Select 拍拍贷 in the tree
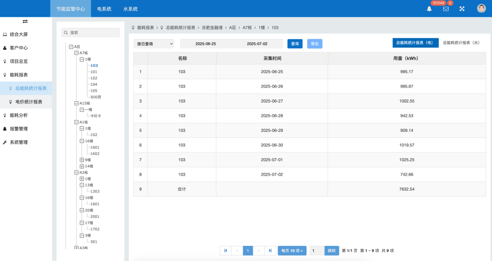This screenshot has height=261, width=492. coord(96,97)
